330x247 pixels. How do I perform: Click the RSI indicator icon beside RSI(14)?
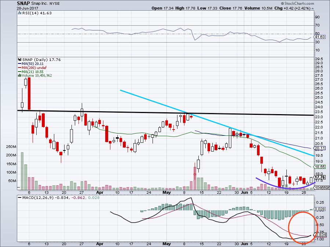point(19,13)
